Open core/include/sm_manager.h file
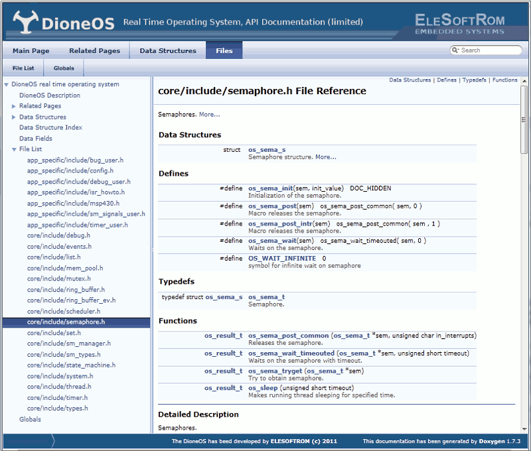This screenshot has width=531, height=451. (69, 344)
